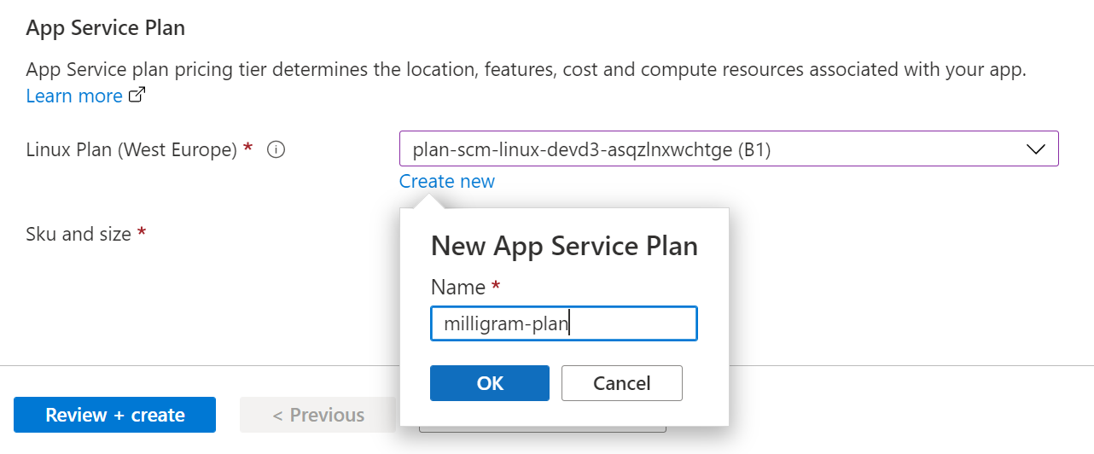Image resolution: width=1094 pixels, height=454 pixels.
Task: Click the chevron arrow in plan dropdown
Action: [1035, 149]
